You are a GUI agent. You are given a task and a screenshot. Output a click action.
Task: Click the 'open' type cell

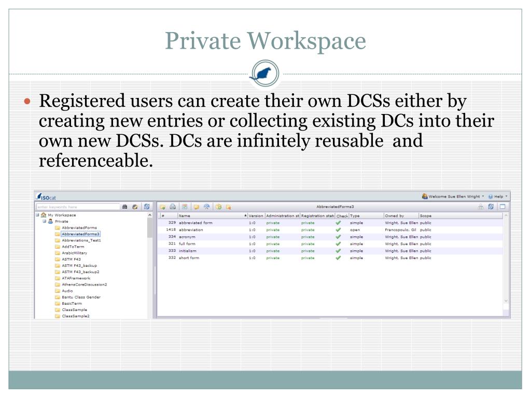pyautogui.click(x=355, y=230)
